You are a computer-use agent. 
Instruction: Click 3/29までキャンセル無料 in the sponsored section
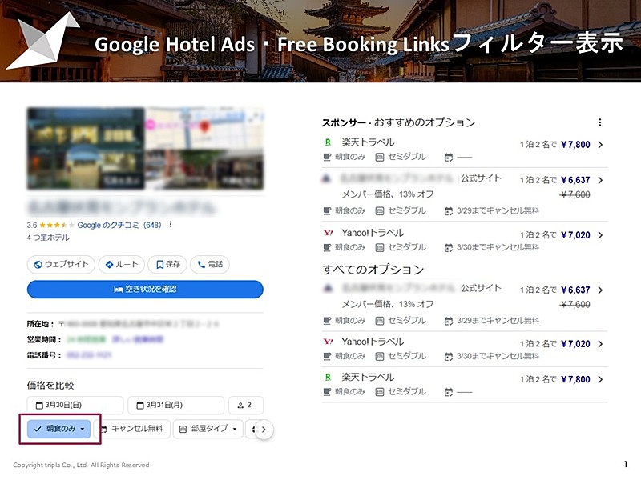pos(498,210)
